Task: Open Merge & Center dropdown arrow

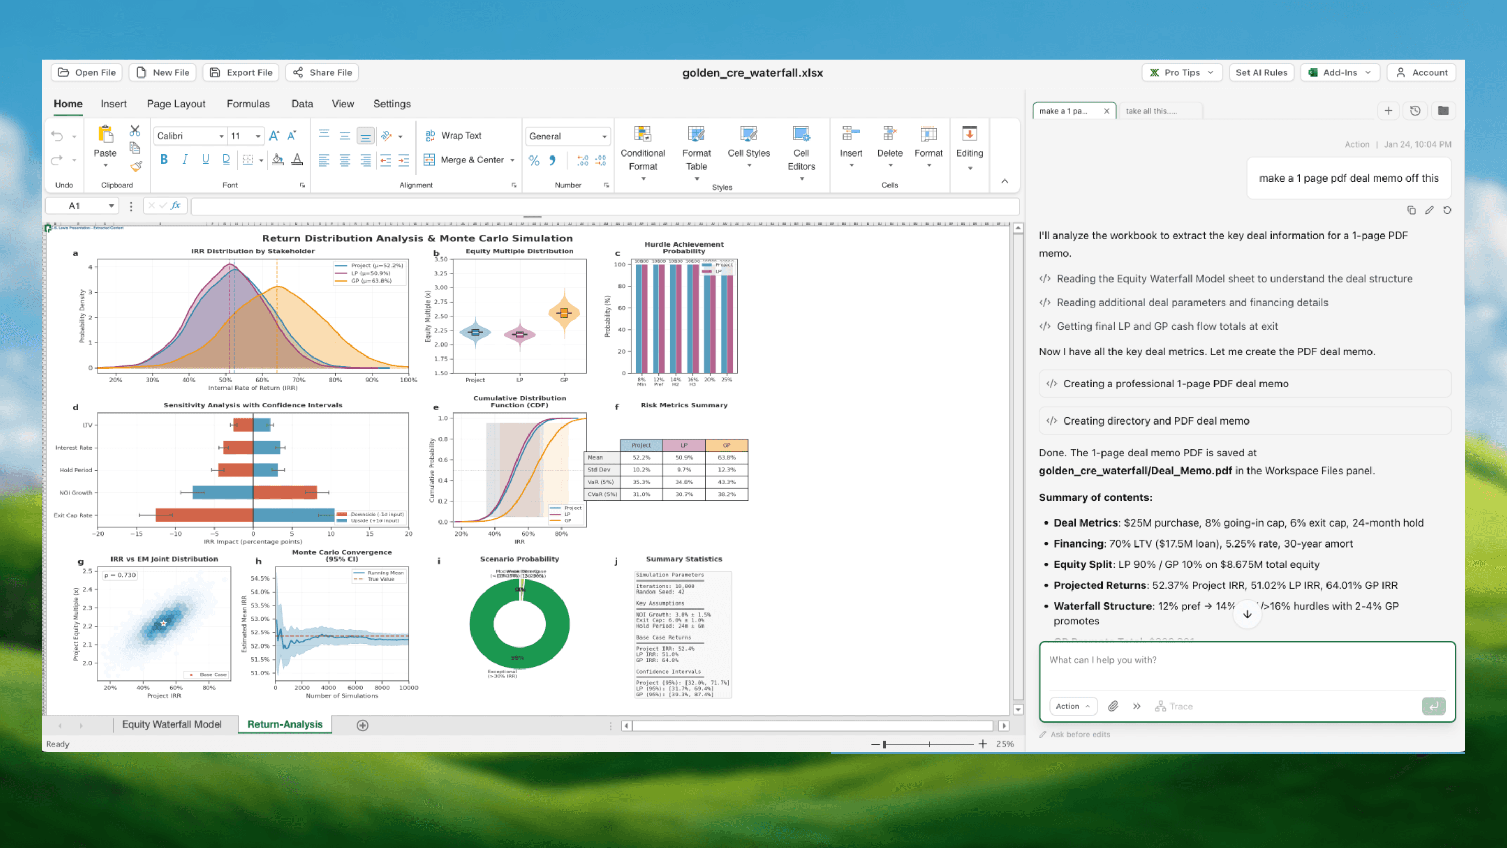Action: [x=512, y=160]
